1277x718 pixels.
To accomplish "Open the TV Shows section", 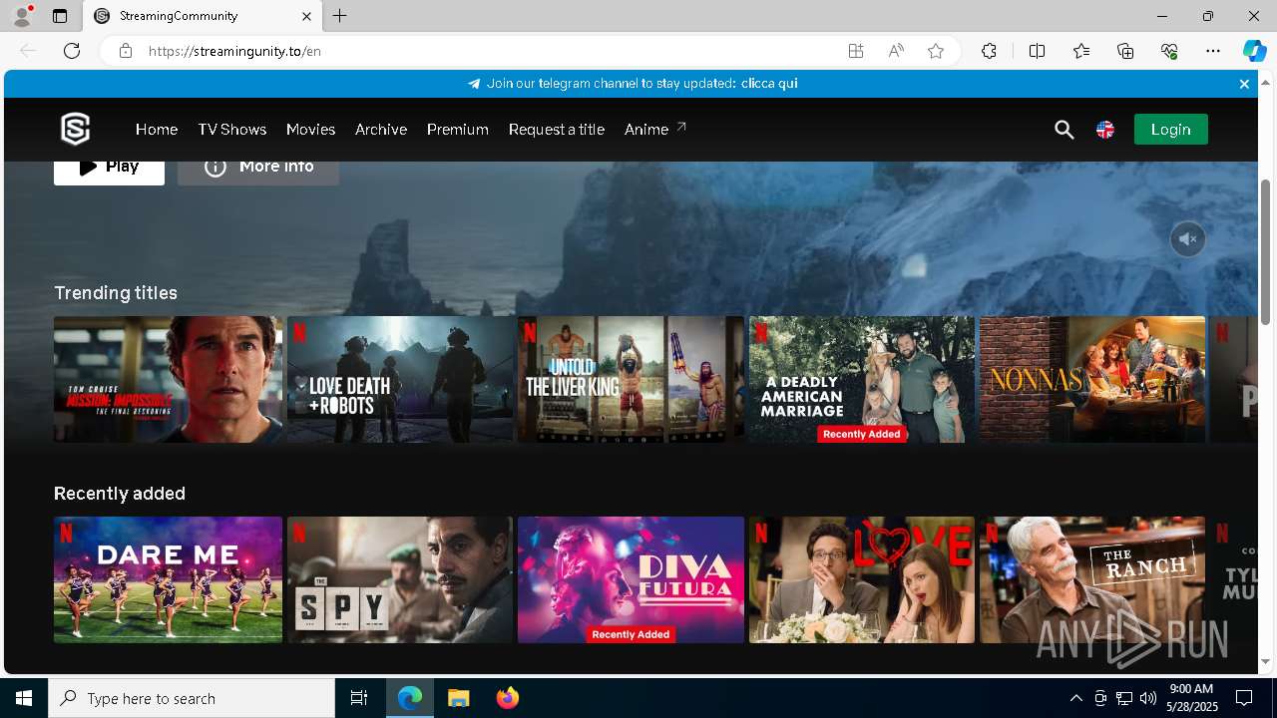I will click(x=231, y=130).
